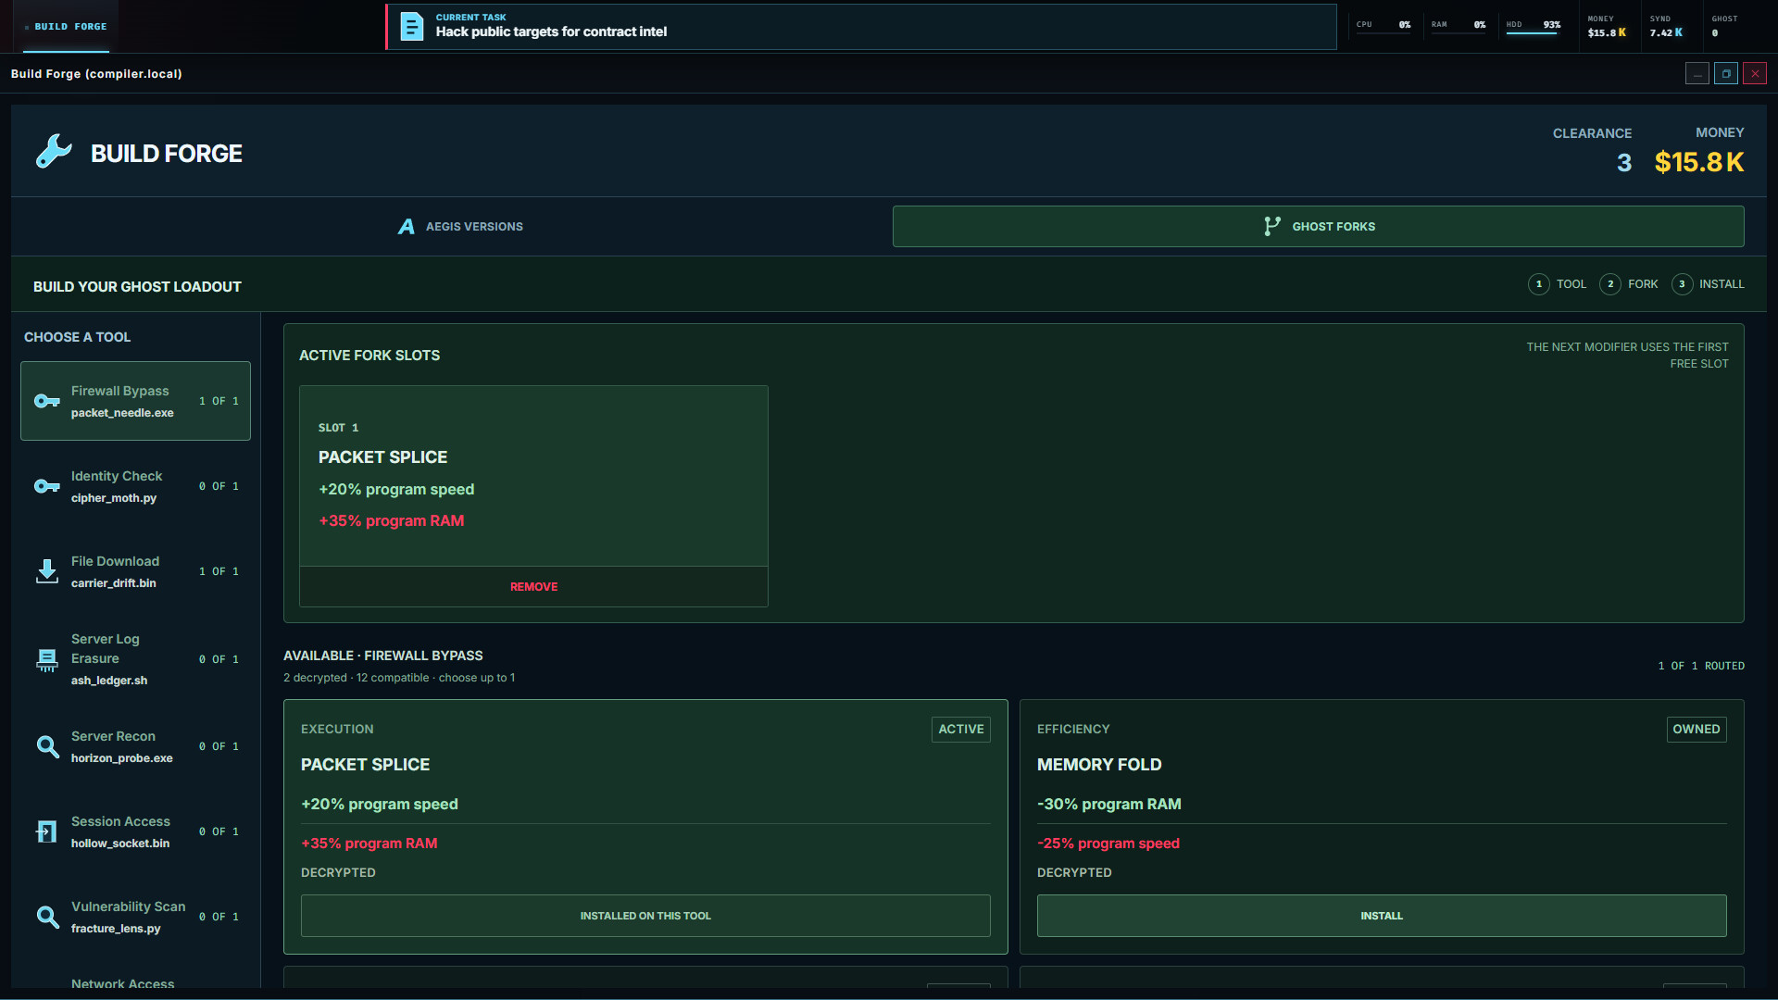Image resolution: width=1778 pixels, height=1000 pixels.
Task: Click the Vulnerability Scan magnifier icon
Action: pyautogui.click(x=47, y=917)
